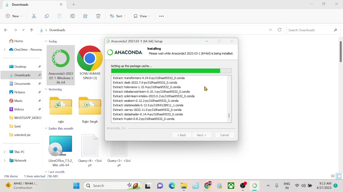
Task: Expand the OneDrive - Persona tree node
Action: pos(4,49)
